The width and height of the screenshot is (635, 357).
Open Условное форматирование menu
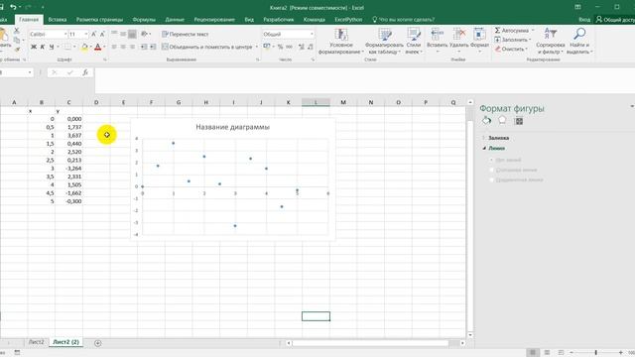[341, 41]
